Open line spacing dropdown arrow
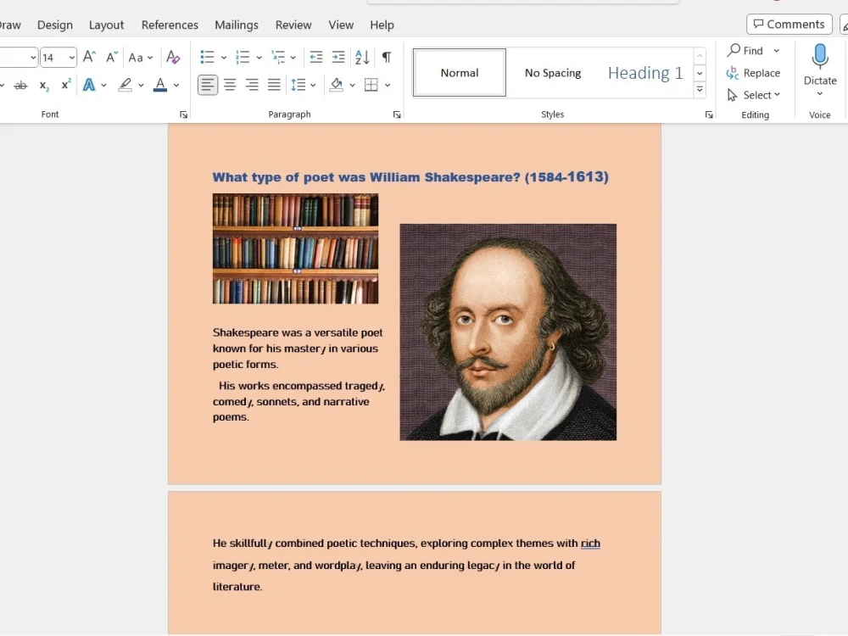The height and width of the screenshot is (636, 848). 313,86
